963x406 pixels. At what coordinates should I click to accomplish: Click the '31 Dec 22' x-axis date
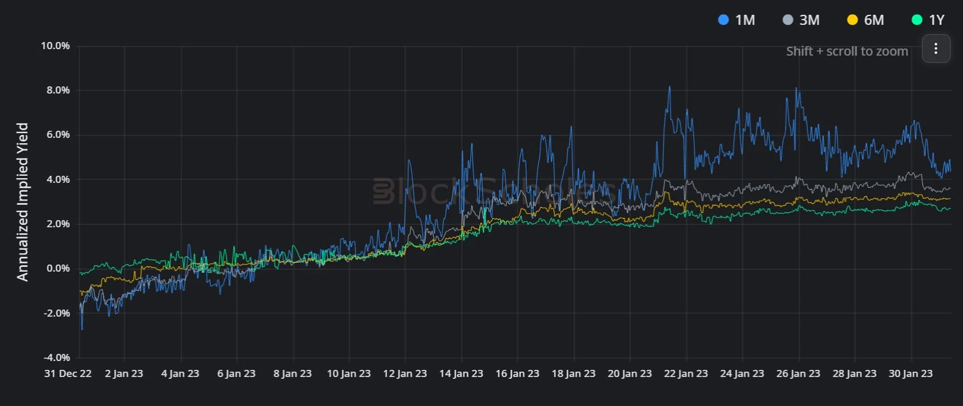click(x=68, y=374)
